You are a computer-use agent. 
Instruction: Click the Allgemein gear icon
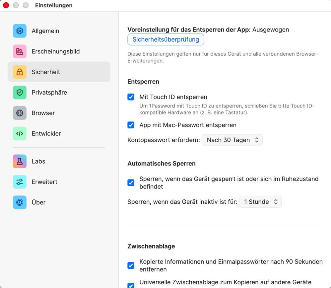point(20,31)
